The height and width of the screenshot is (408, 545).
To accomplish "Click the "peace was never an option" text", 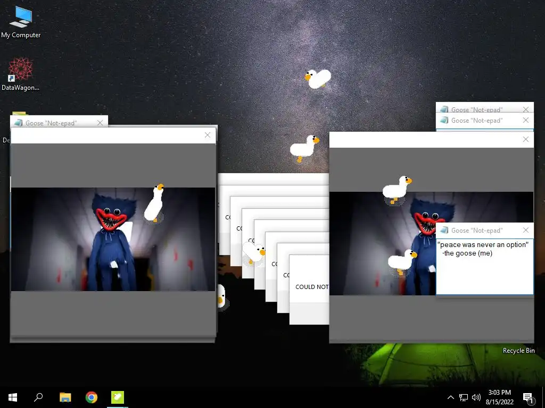I will click(x=483, y=244).
